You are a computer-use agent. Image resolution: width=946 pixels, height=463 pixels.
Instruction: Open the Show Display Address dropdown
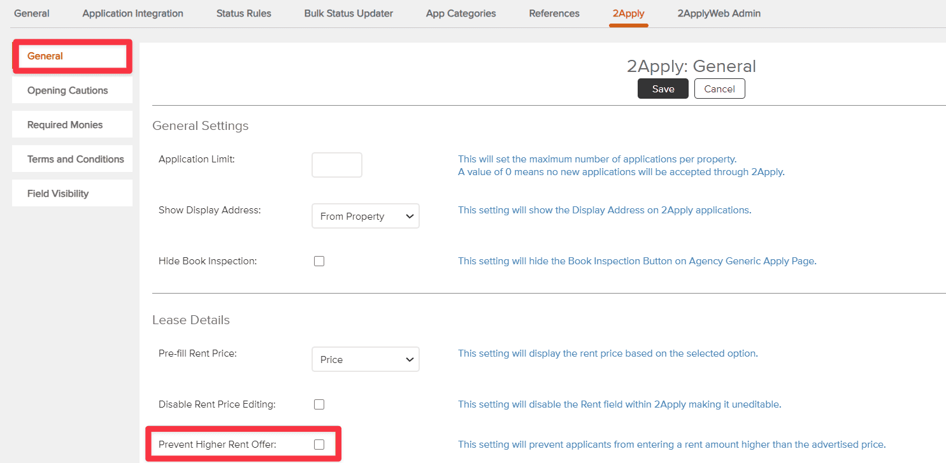tap(366, 216)
